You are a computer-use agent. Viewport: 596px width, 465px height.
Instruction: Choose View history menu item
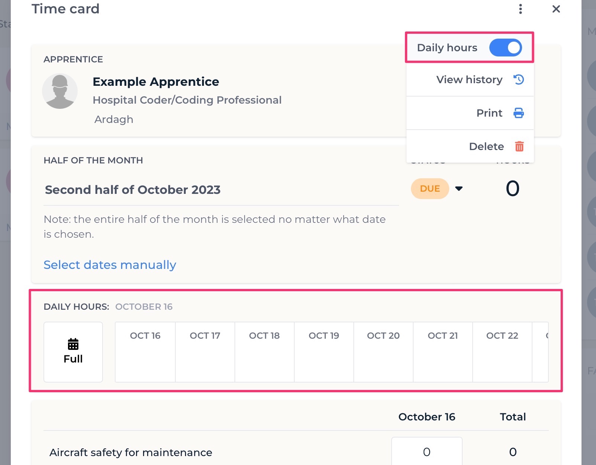pos(470,79)
